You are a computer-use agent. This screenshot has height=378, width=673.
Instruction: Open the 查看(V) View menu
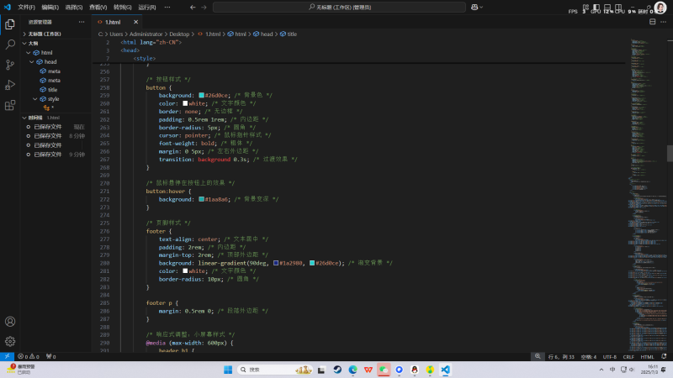pos(98,8)
